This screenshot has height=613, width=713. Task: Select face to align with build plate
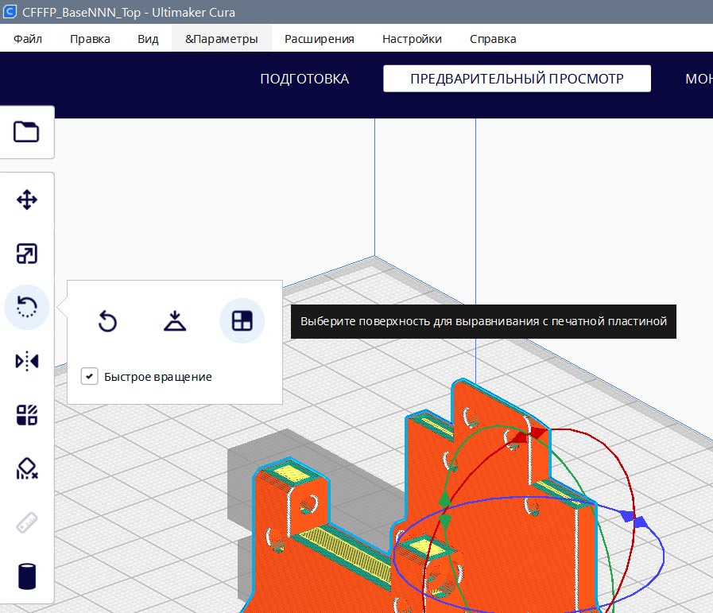tap(242, 321)
